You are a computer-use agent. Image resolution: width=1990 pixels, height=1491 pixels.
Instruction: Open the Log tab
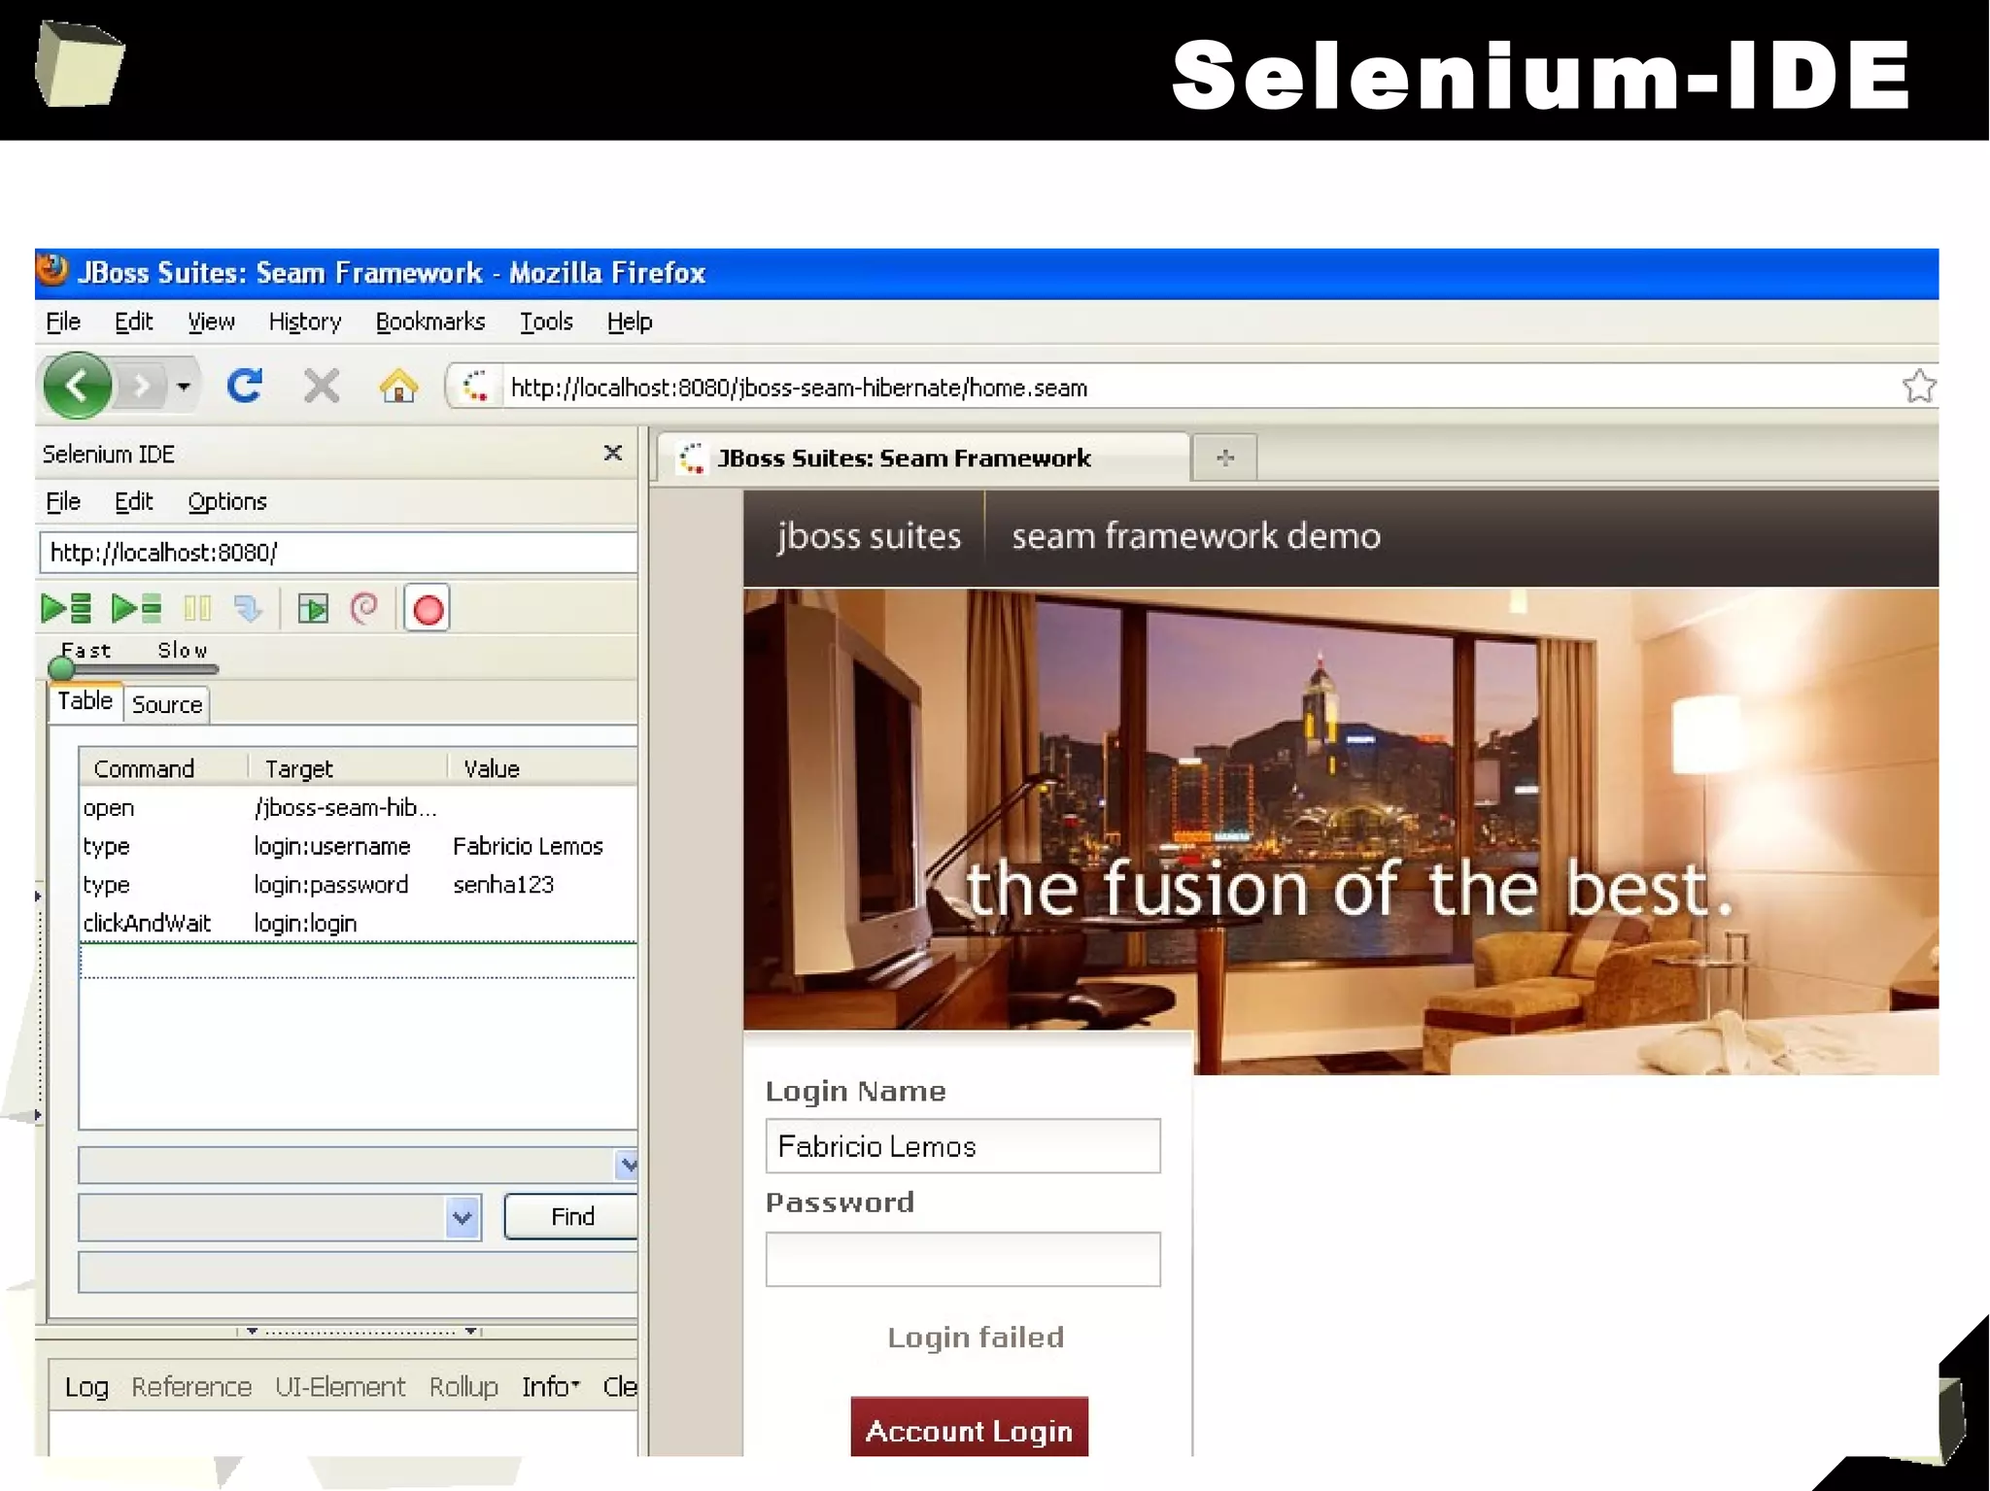pos(86,1387)
